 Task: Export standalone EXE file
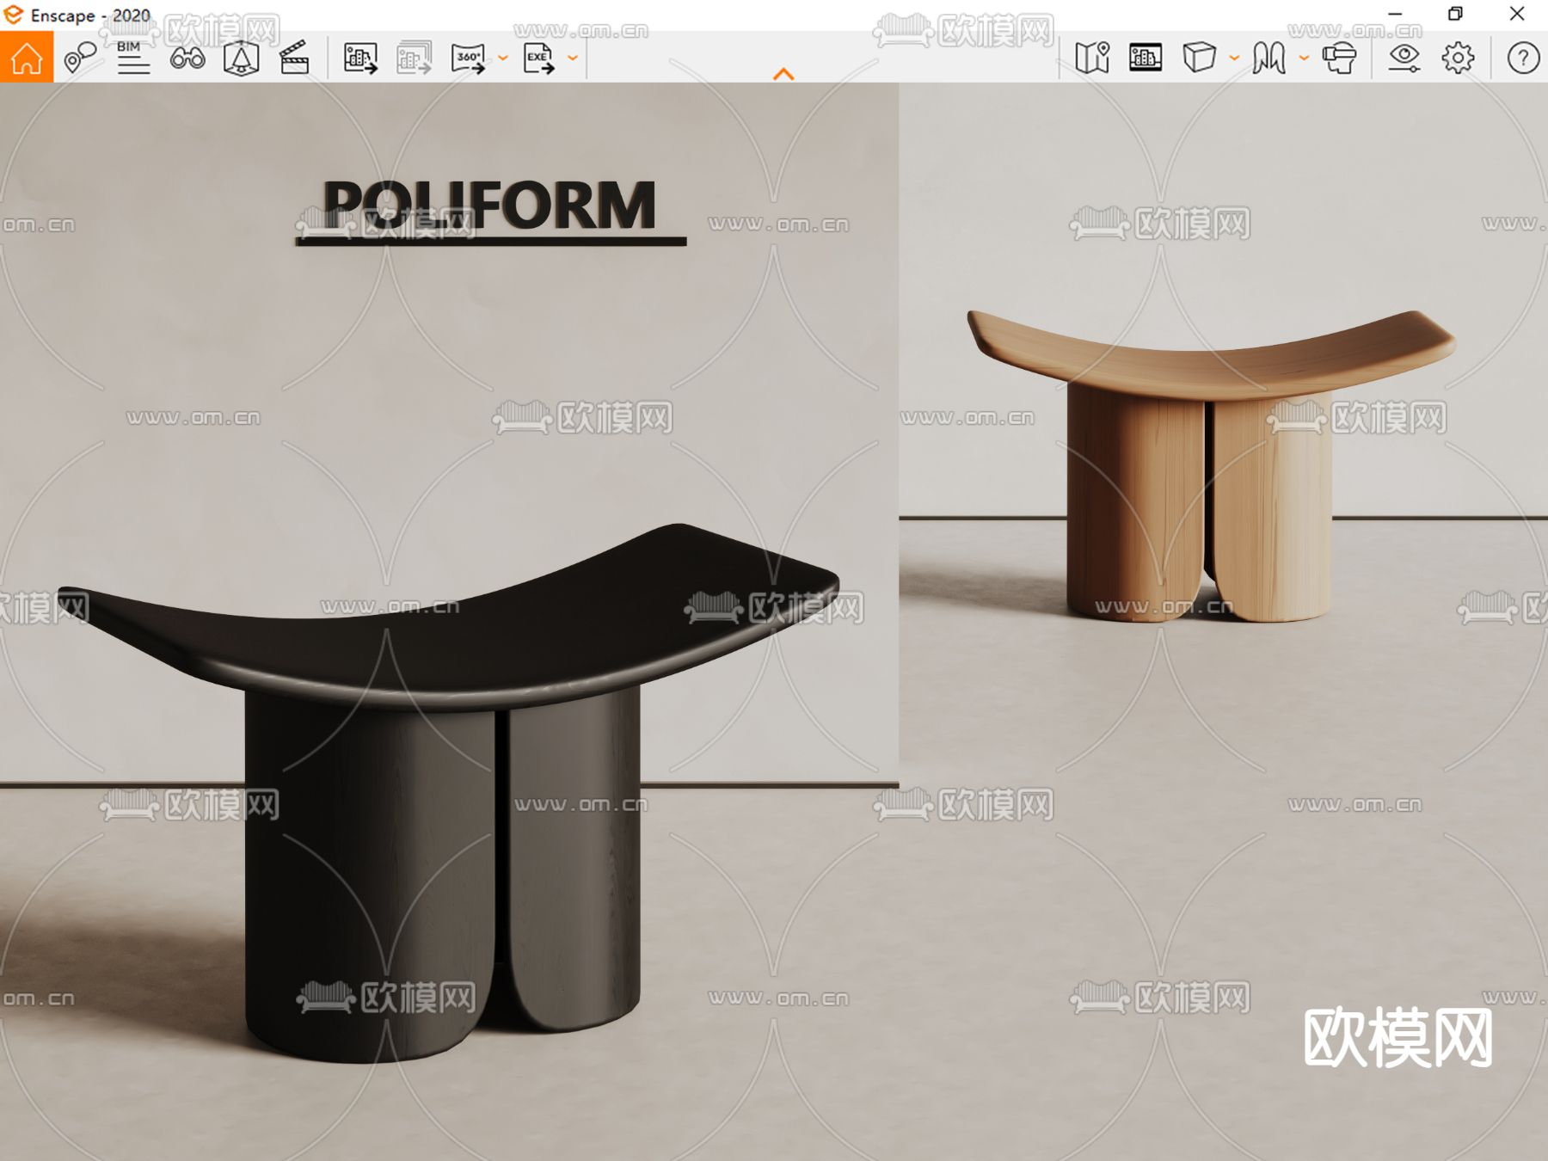coord(540,58)
